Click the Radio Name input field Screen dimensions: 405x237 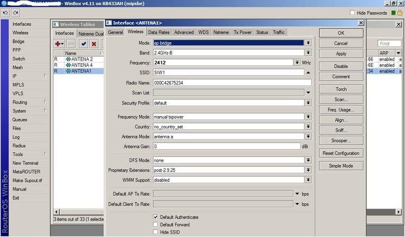[232, 83]
